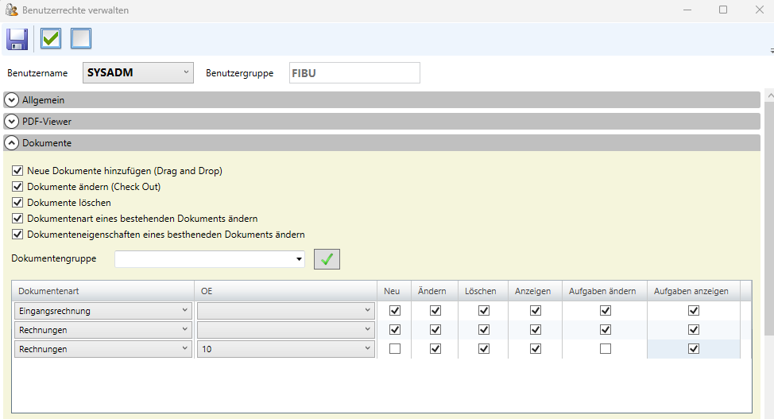The height and width of the screenshot is (419, 774).
Task: Expand the Allgemein section
Action: click(12, 100)
